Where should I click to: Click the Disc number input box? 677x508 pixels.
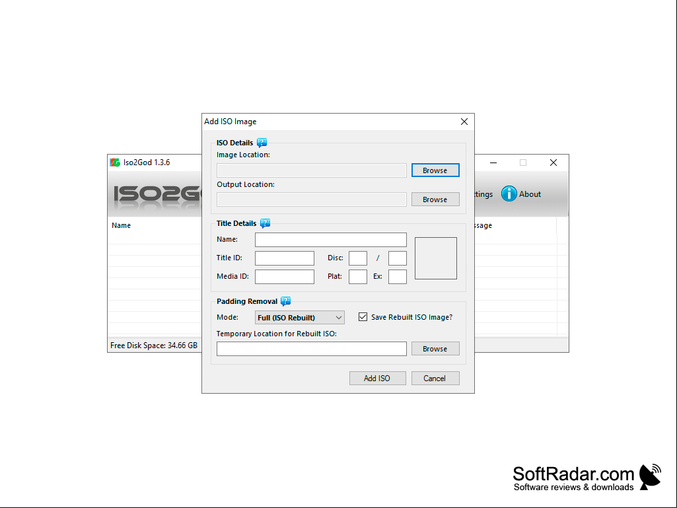coord(358,258)
